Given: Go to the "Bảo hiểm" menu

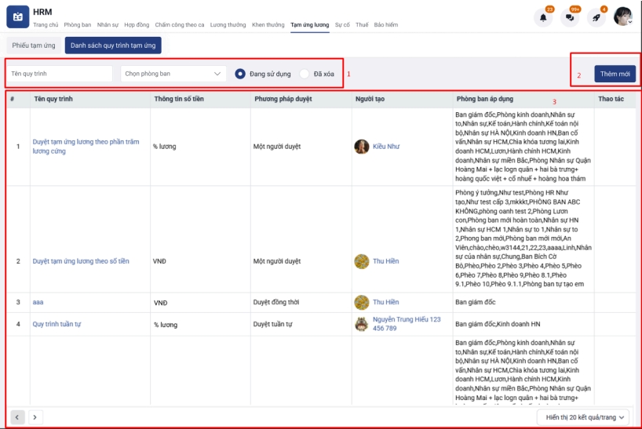Looking at the screenshot, I should tap(385, 25).
